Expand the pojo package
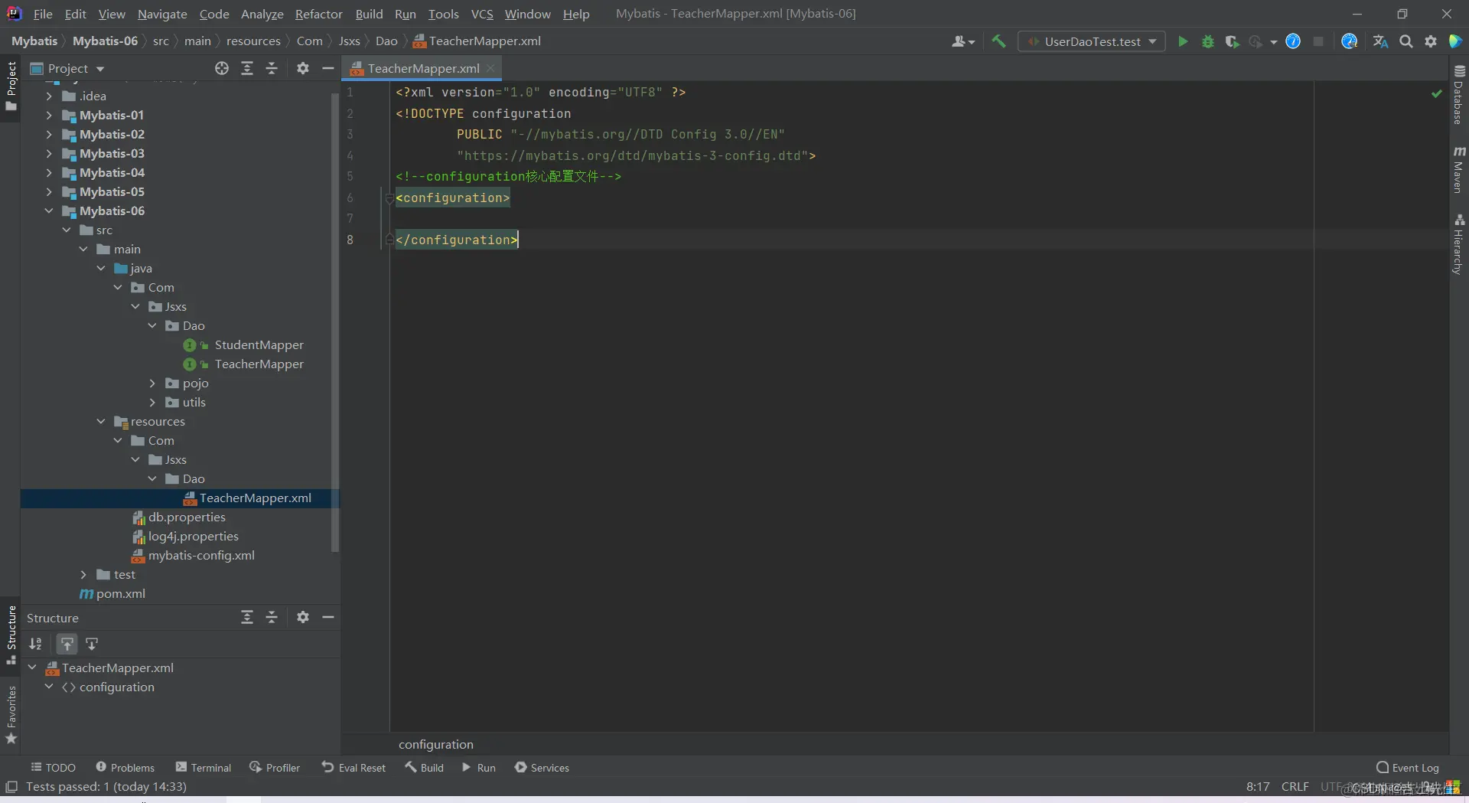Screen dimensions: 1469x803 152,383
